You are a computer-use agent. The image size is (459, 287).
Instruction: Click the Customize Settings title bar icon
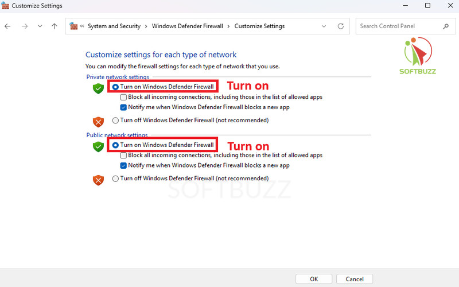pyautogui.click(x=5, y=6)
